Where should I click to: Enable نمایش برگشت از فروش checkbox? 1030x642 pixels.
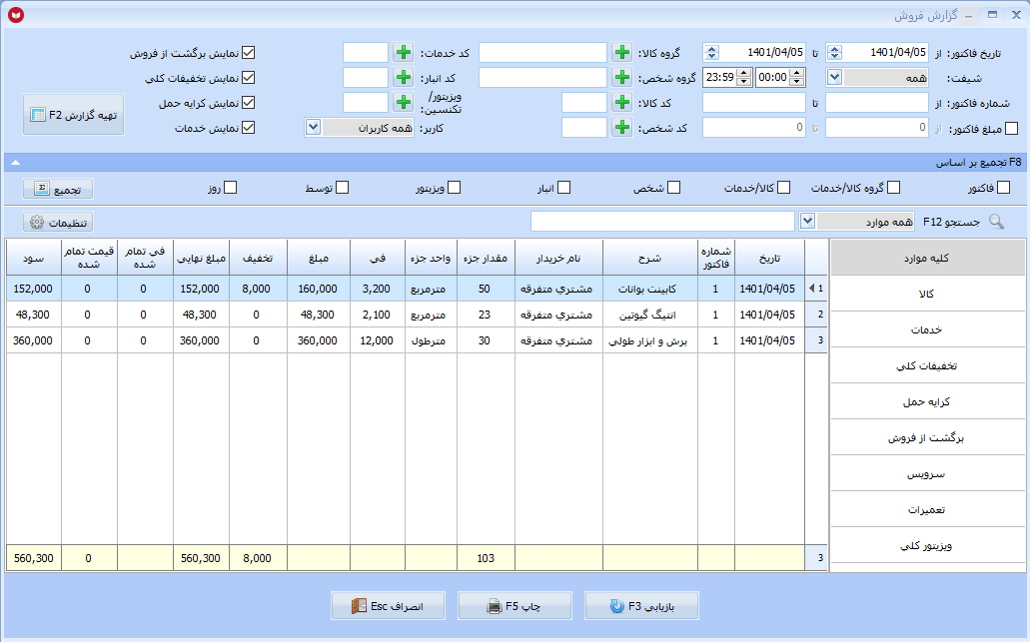pos(249,53)
